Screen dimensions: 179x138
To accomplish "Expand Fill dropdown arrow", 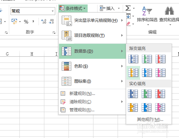I will tap(133, 16).
